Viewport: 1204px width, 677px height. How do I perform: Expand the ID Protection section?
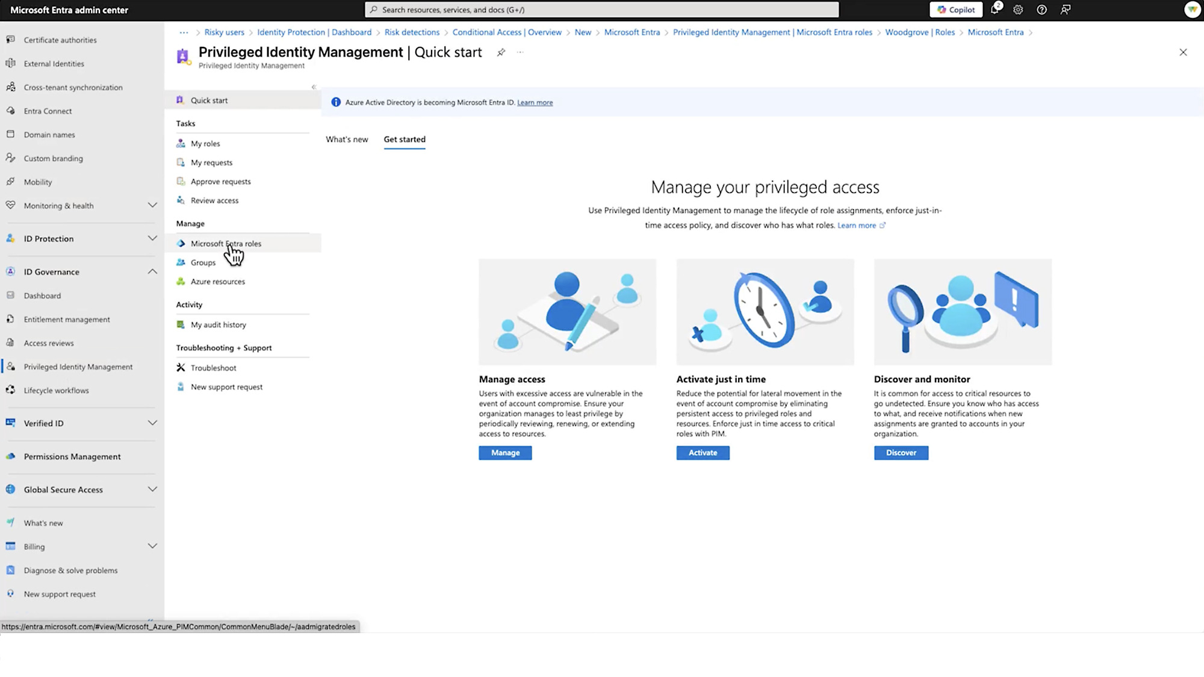pos(152,238)
